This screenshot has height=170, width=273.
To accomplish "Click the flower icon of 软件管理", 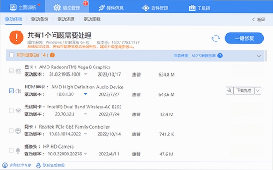I will [x=146, y=8].
